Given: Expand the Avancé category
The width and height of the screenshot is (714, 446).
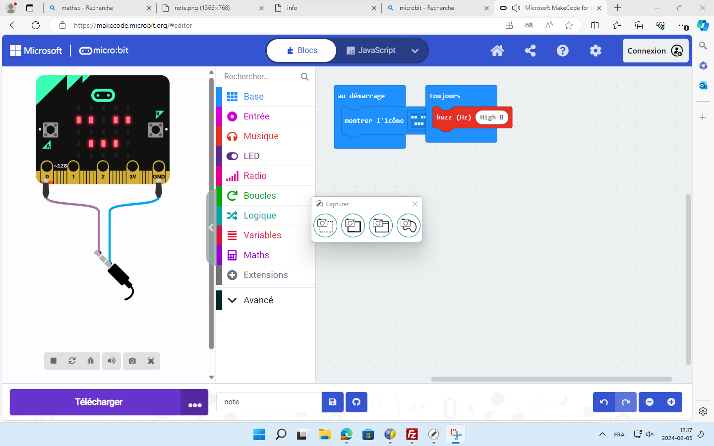Looking at the screenshot, I should tap(266, 300).
